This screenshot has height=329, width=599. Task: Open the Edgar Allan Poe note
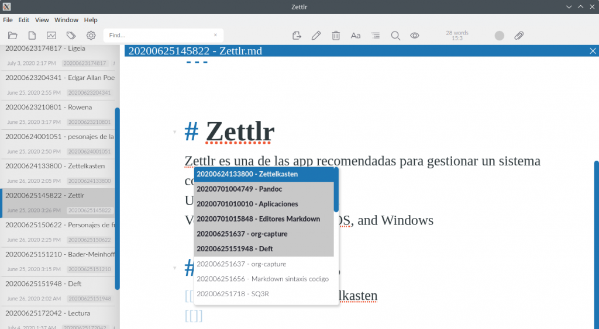tap(57, 85)
